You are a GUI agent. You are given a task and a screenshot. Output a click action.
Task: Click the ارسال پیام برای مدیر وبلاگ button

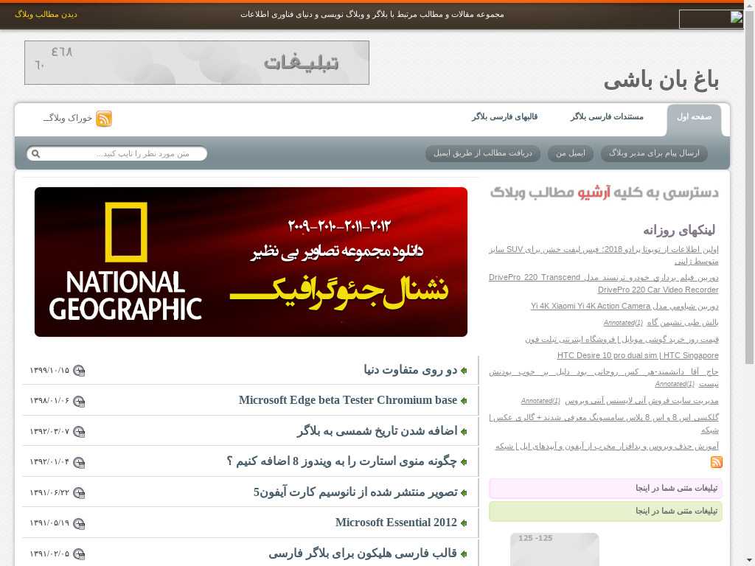coord(654,153)
